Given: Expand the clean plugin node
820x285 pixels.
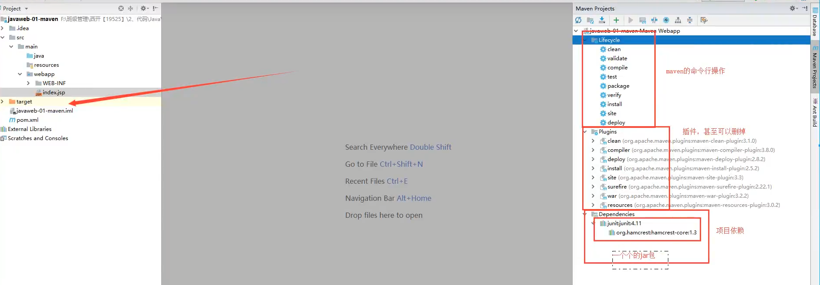Looking at the screenshot, I should coord(593,141).
